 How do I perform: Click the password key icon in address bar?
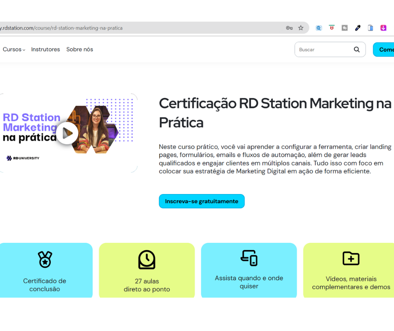(x=289, y=28)
